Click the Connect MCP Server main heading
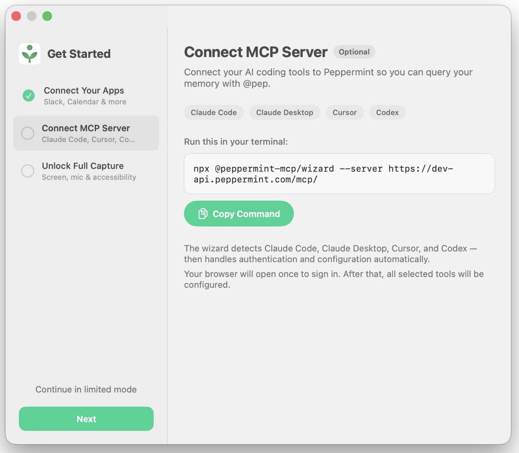Image resolution: width=519 pixels, height=453 pixels. coord(256,52)
